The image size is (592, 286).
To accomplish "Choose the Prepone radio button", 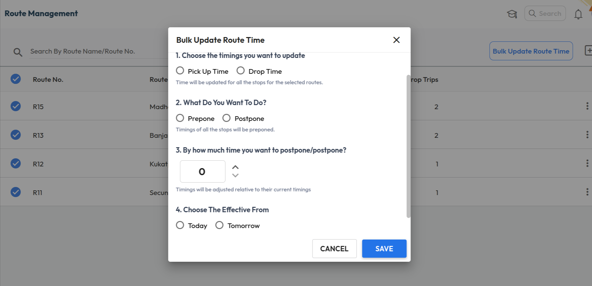I will click(x=180, y=118).
